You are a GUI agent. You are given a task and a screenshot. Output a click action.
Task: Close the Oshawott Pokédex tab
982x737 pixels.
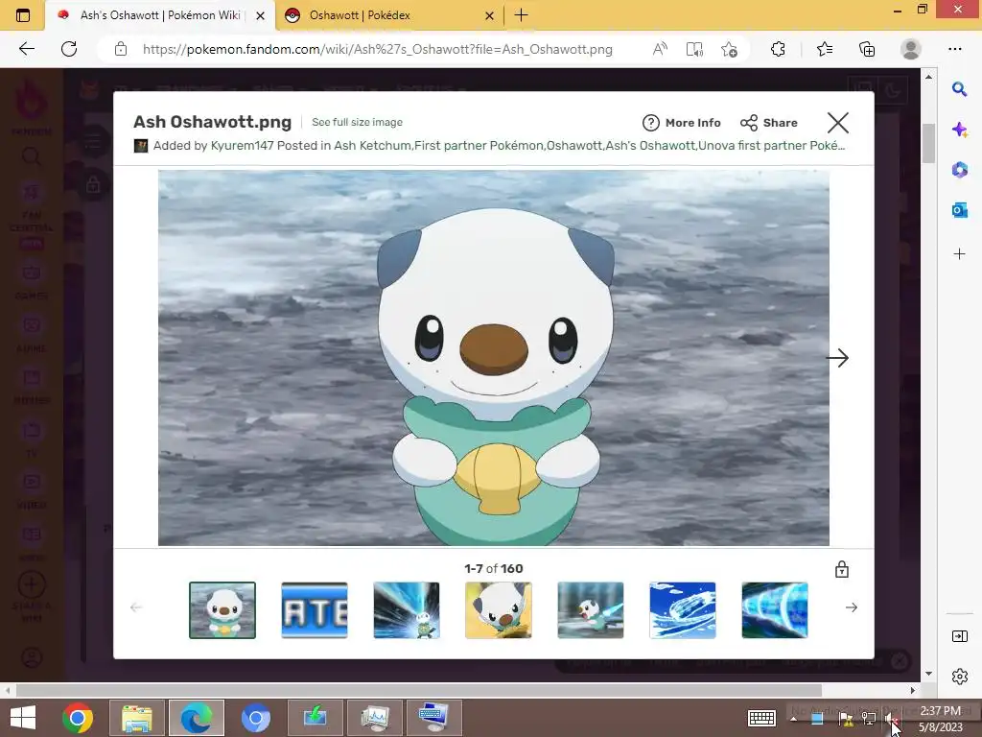pyautogui.click(x=490, y=15)
